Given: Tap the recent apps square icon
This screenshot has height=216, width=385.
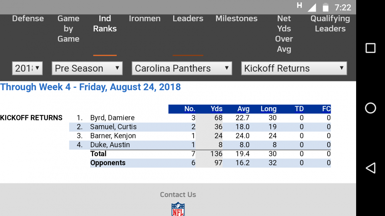Looking at the screenshot, I should pos(370,48).
